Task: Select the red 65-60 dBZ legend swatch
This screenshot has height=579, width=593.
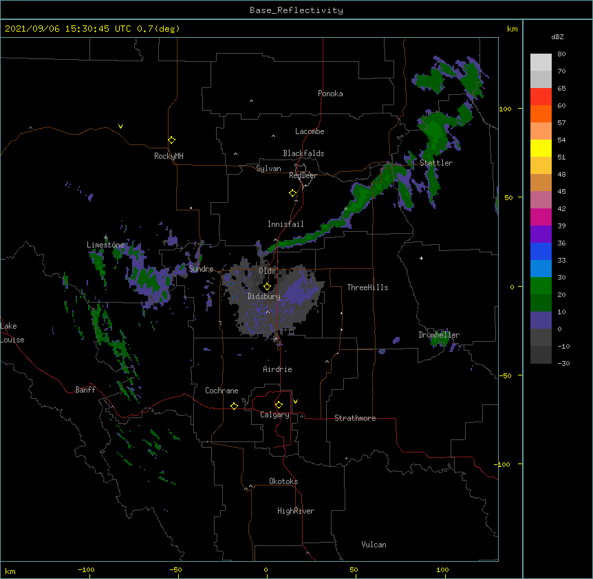Action: click(x=541, y=97)
